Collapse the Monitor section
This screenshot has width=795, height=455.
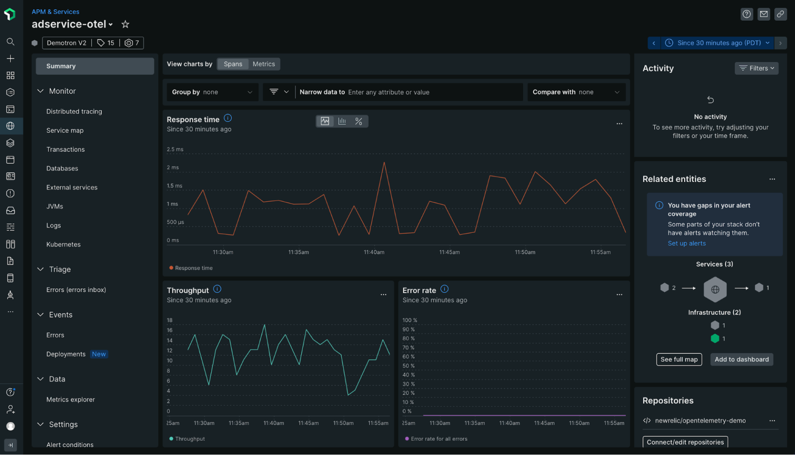click(x=40, y=91)
